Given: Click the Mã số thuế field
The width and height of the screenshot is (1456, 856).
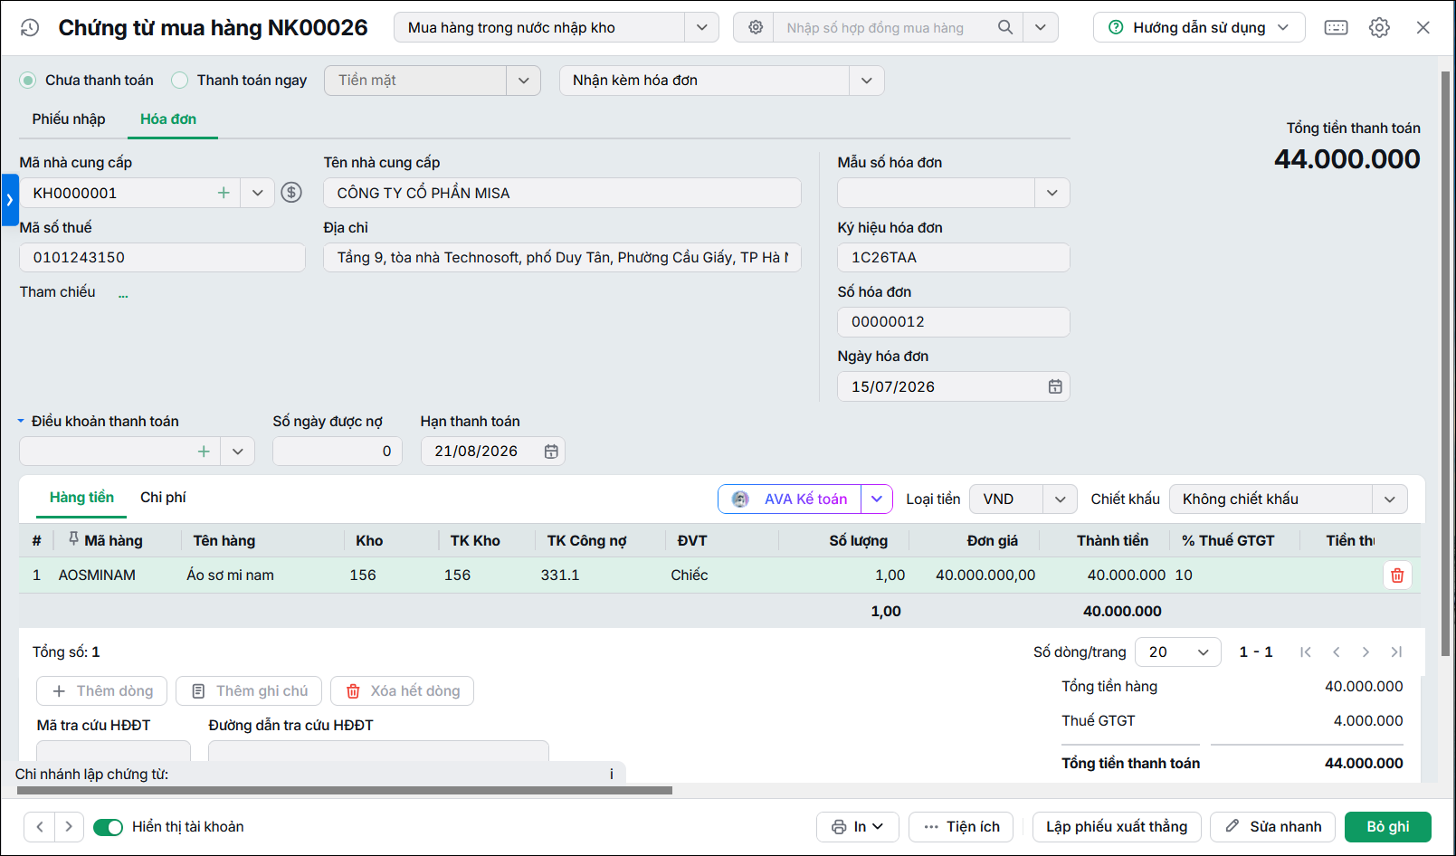Looking at the screenshot, I should pyautogui.click(x=163, y=258).
